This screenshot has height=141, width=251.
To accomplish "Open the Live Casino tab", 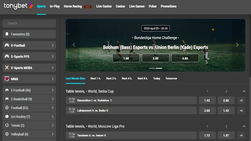I will coord(104,6).
